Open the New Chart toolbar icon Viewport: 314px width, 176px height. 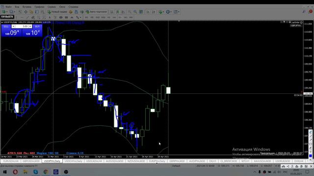pos(3,12)
